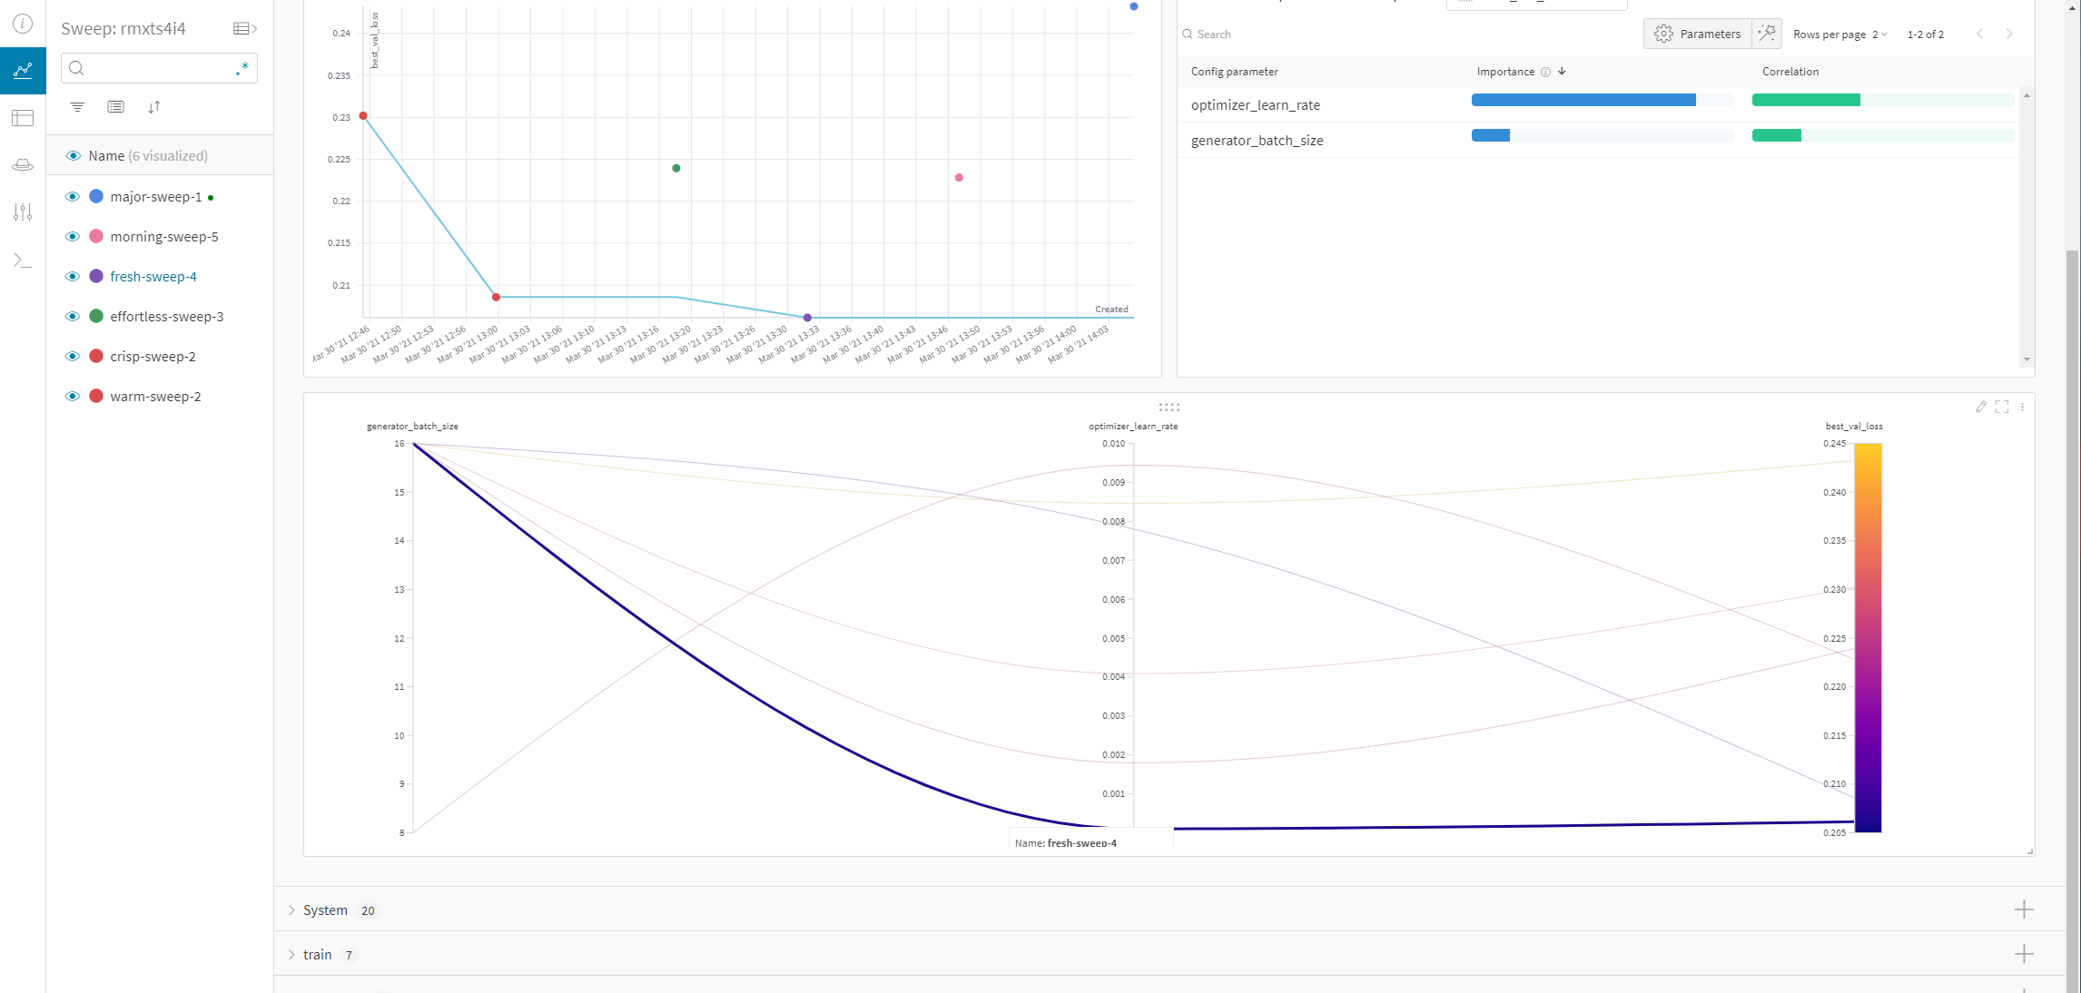Hide the crisp-sweep-2 run
Image resolution: width=2081 pixels, height=993 pixels.
[73, 357]
